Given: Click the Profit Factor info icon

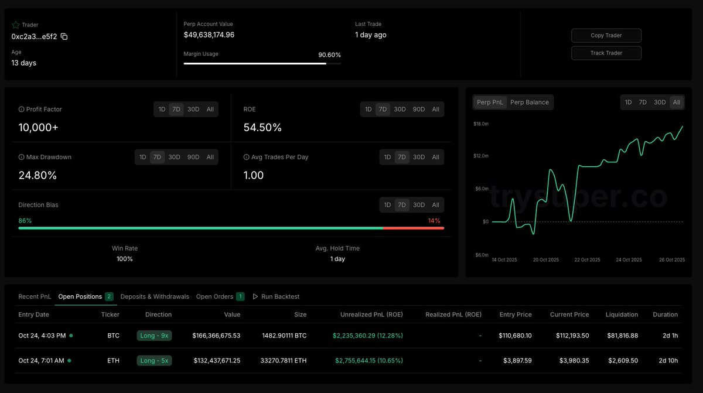Looking at the screenshot, I should pos(22,110).
